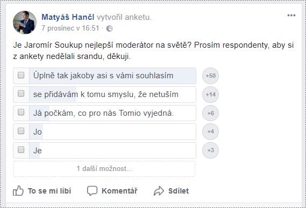Show the +4 voters bubble
Viewport: 306px width, 208px height.
pos(210,131)
